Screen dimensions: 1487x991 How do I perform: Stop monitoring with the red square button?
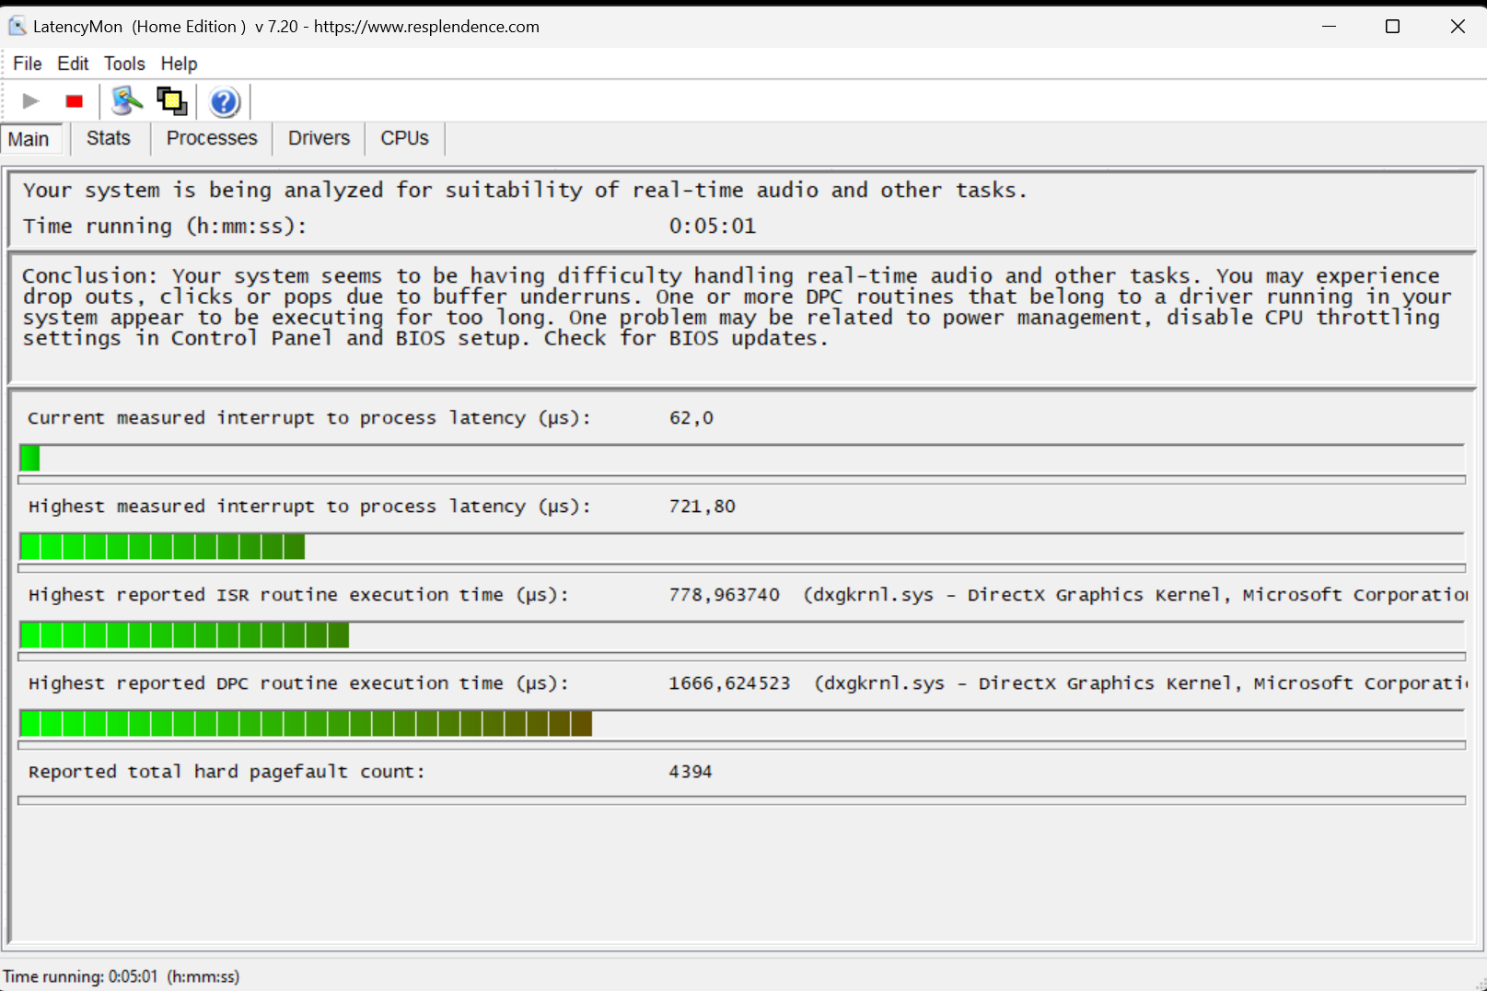(x=75, y=101)
